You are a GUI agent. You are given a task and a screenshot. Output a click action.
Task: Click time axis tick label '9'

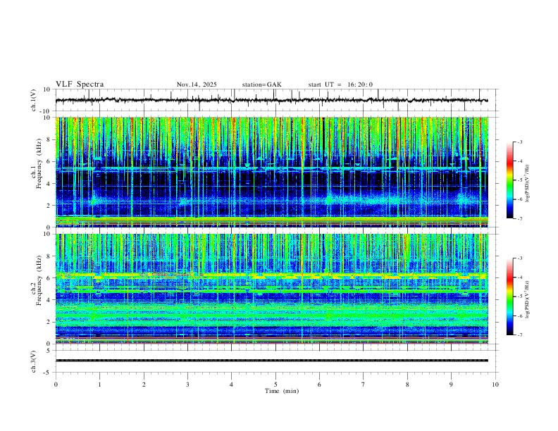[451, 385]
